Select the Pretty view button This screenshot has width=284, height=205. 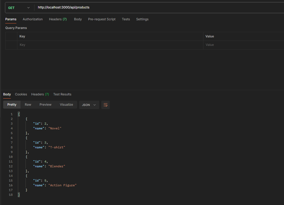12,105
